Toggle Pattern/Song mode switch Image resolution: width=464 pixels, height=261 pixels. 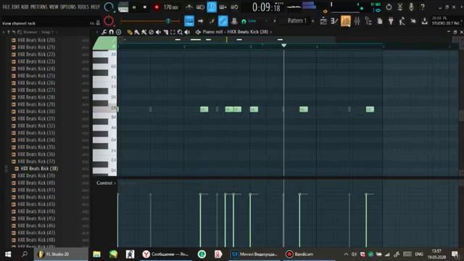pos(123,7)
